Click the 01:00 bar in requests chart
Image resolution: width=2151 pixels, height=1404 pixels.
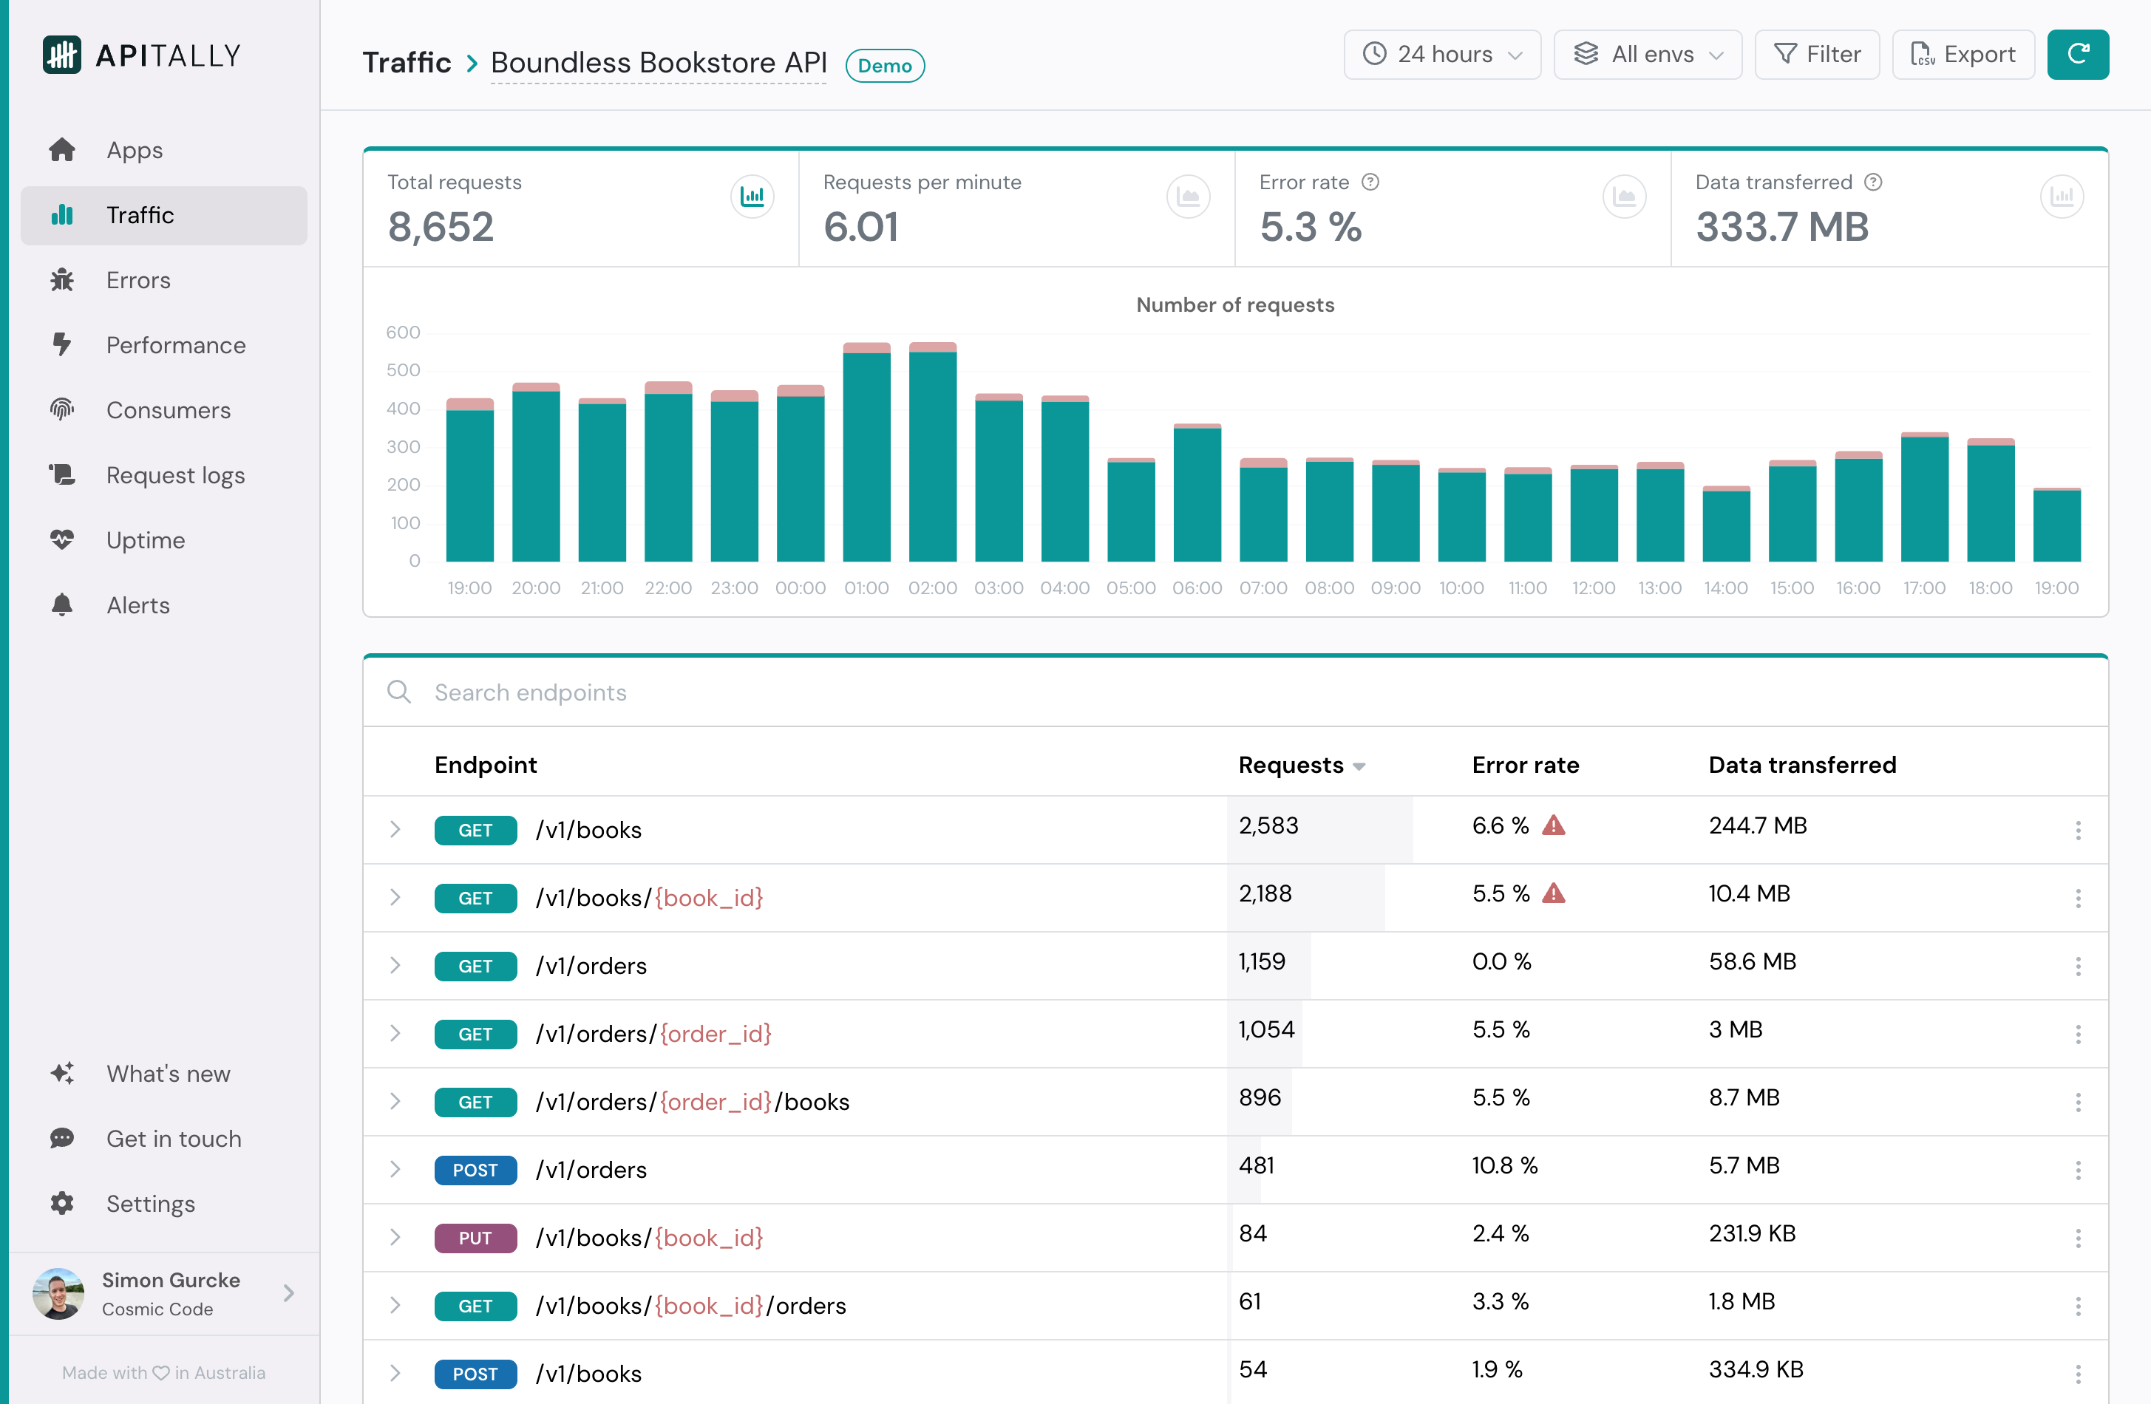(866, 451)
